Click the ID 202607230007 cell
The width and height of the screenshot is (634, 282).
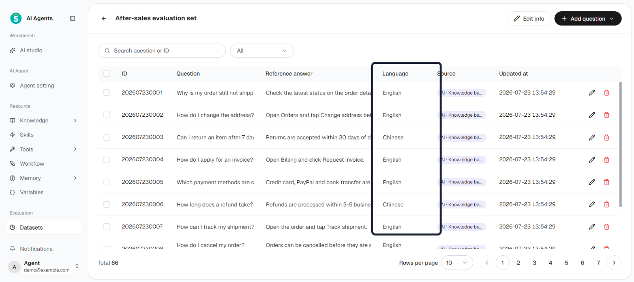tap(142, 227)
